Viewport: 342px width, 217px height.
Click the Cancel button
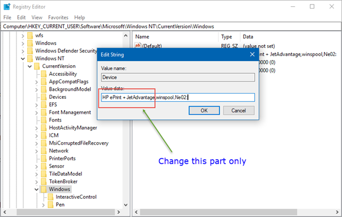239,111
